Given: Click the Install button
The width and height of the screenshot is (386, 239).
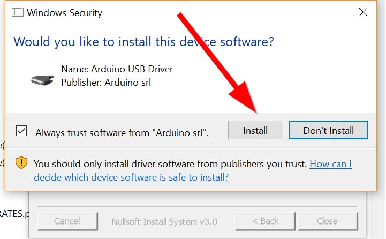Looking at the screenshot, I should [255, 130].
